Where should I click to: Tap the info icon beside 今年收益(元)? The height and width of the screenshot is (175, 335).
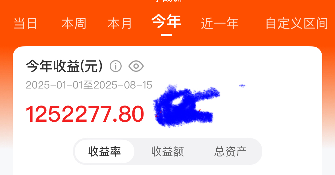(116, 66)
